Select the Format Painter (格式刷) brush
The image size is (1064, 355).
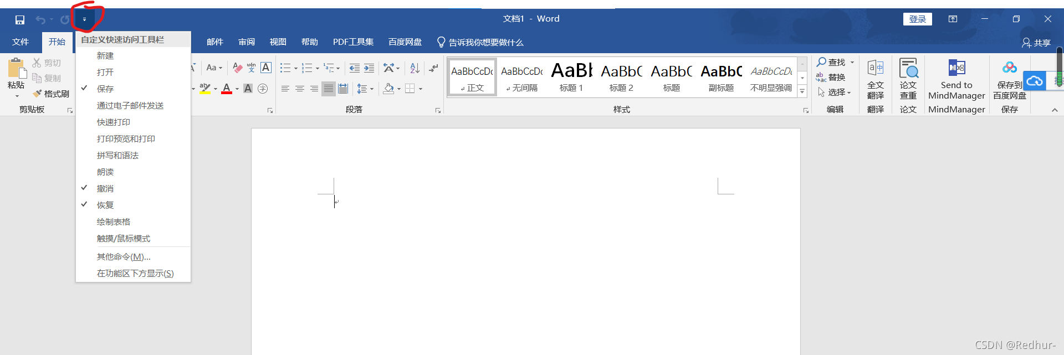(x=51, y=94)
